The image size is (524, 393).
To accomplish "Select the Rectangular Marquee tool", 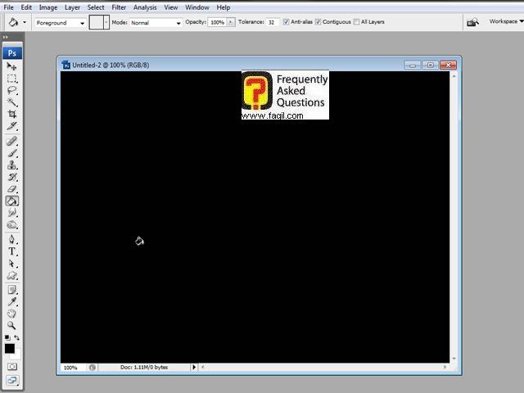I will pos(12,79).
